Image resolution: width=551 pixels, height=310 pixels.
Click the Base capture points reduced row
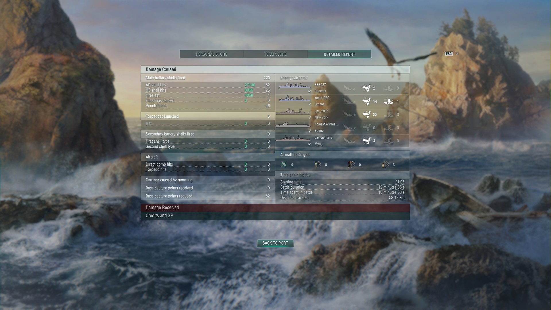(x=208, y=196)
